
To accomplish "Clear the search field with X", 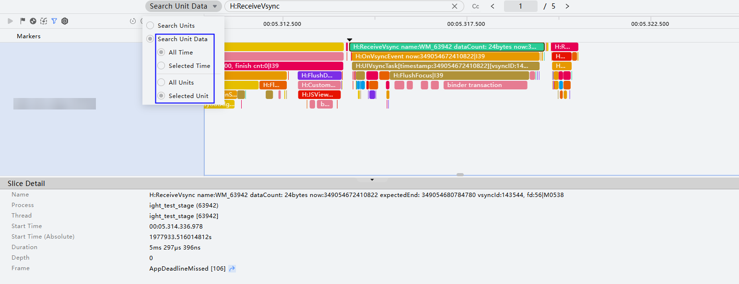I will coord(455,6).
